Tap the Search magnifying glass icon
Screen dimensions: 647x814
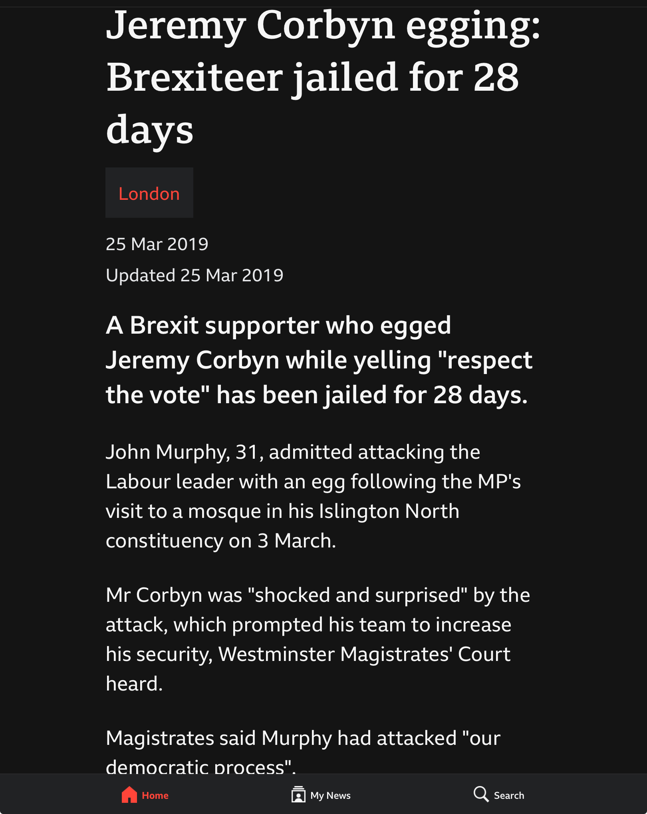(481, 794)
